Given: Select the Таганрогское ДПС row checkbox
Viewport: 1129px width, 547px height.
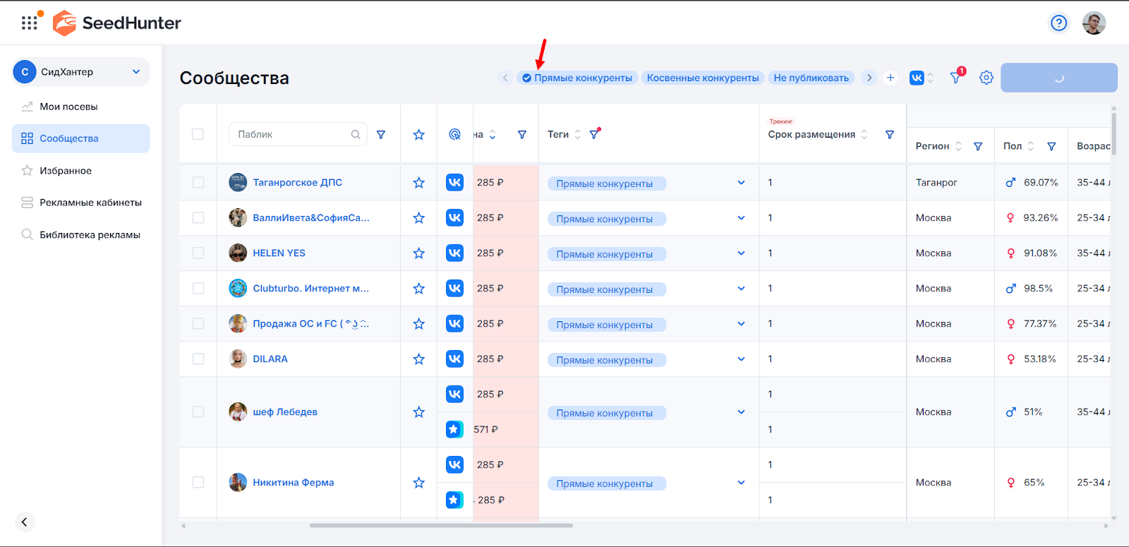Looking at the screenshot, I should tap(198, 183).
